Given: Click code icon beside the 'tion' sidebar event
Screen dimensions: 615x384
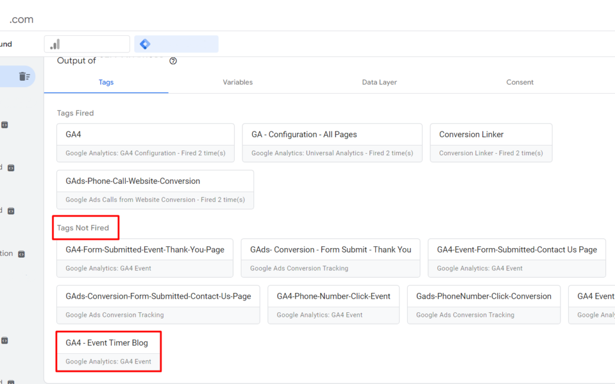Looking at the screenshot, I should tap(22, 254).
